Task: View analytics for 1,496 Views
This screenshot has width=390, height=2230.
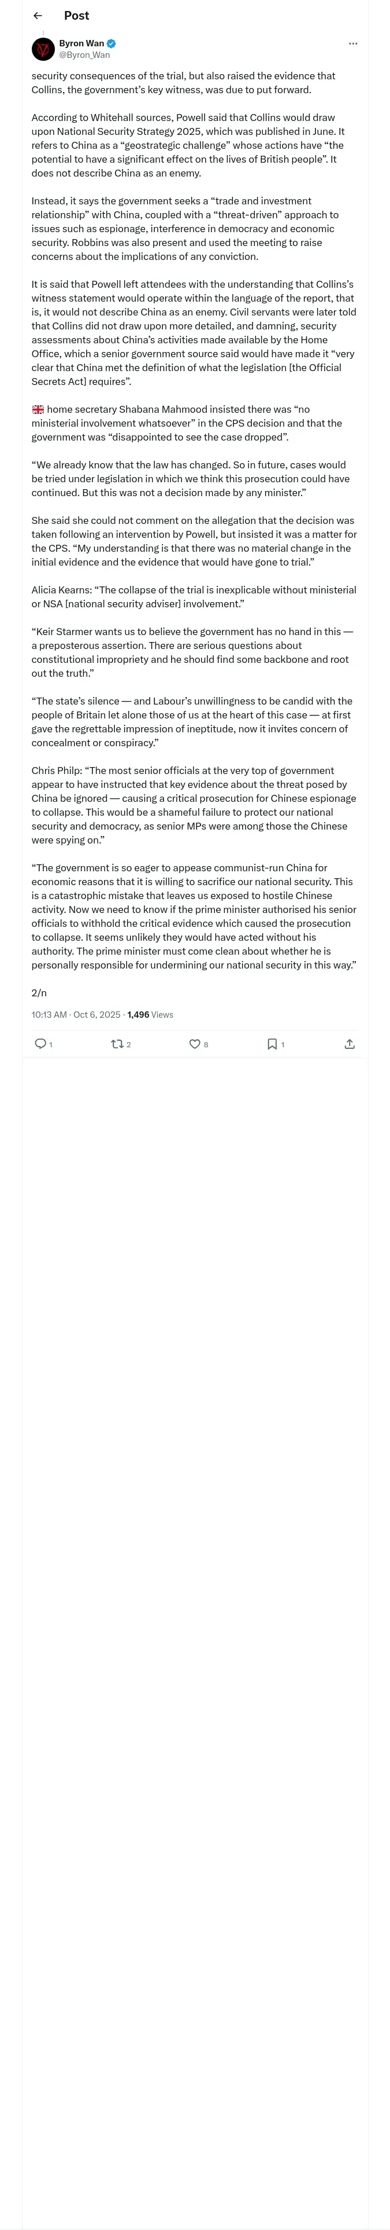Action: pos(150,1014)
